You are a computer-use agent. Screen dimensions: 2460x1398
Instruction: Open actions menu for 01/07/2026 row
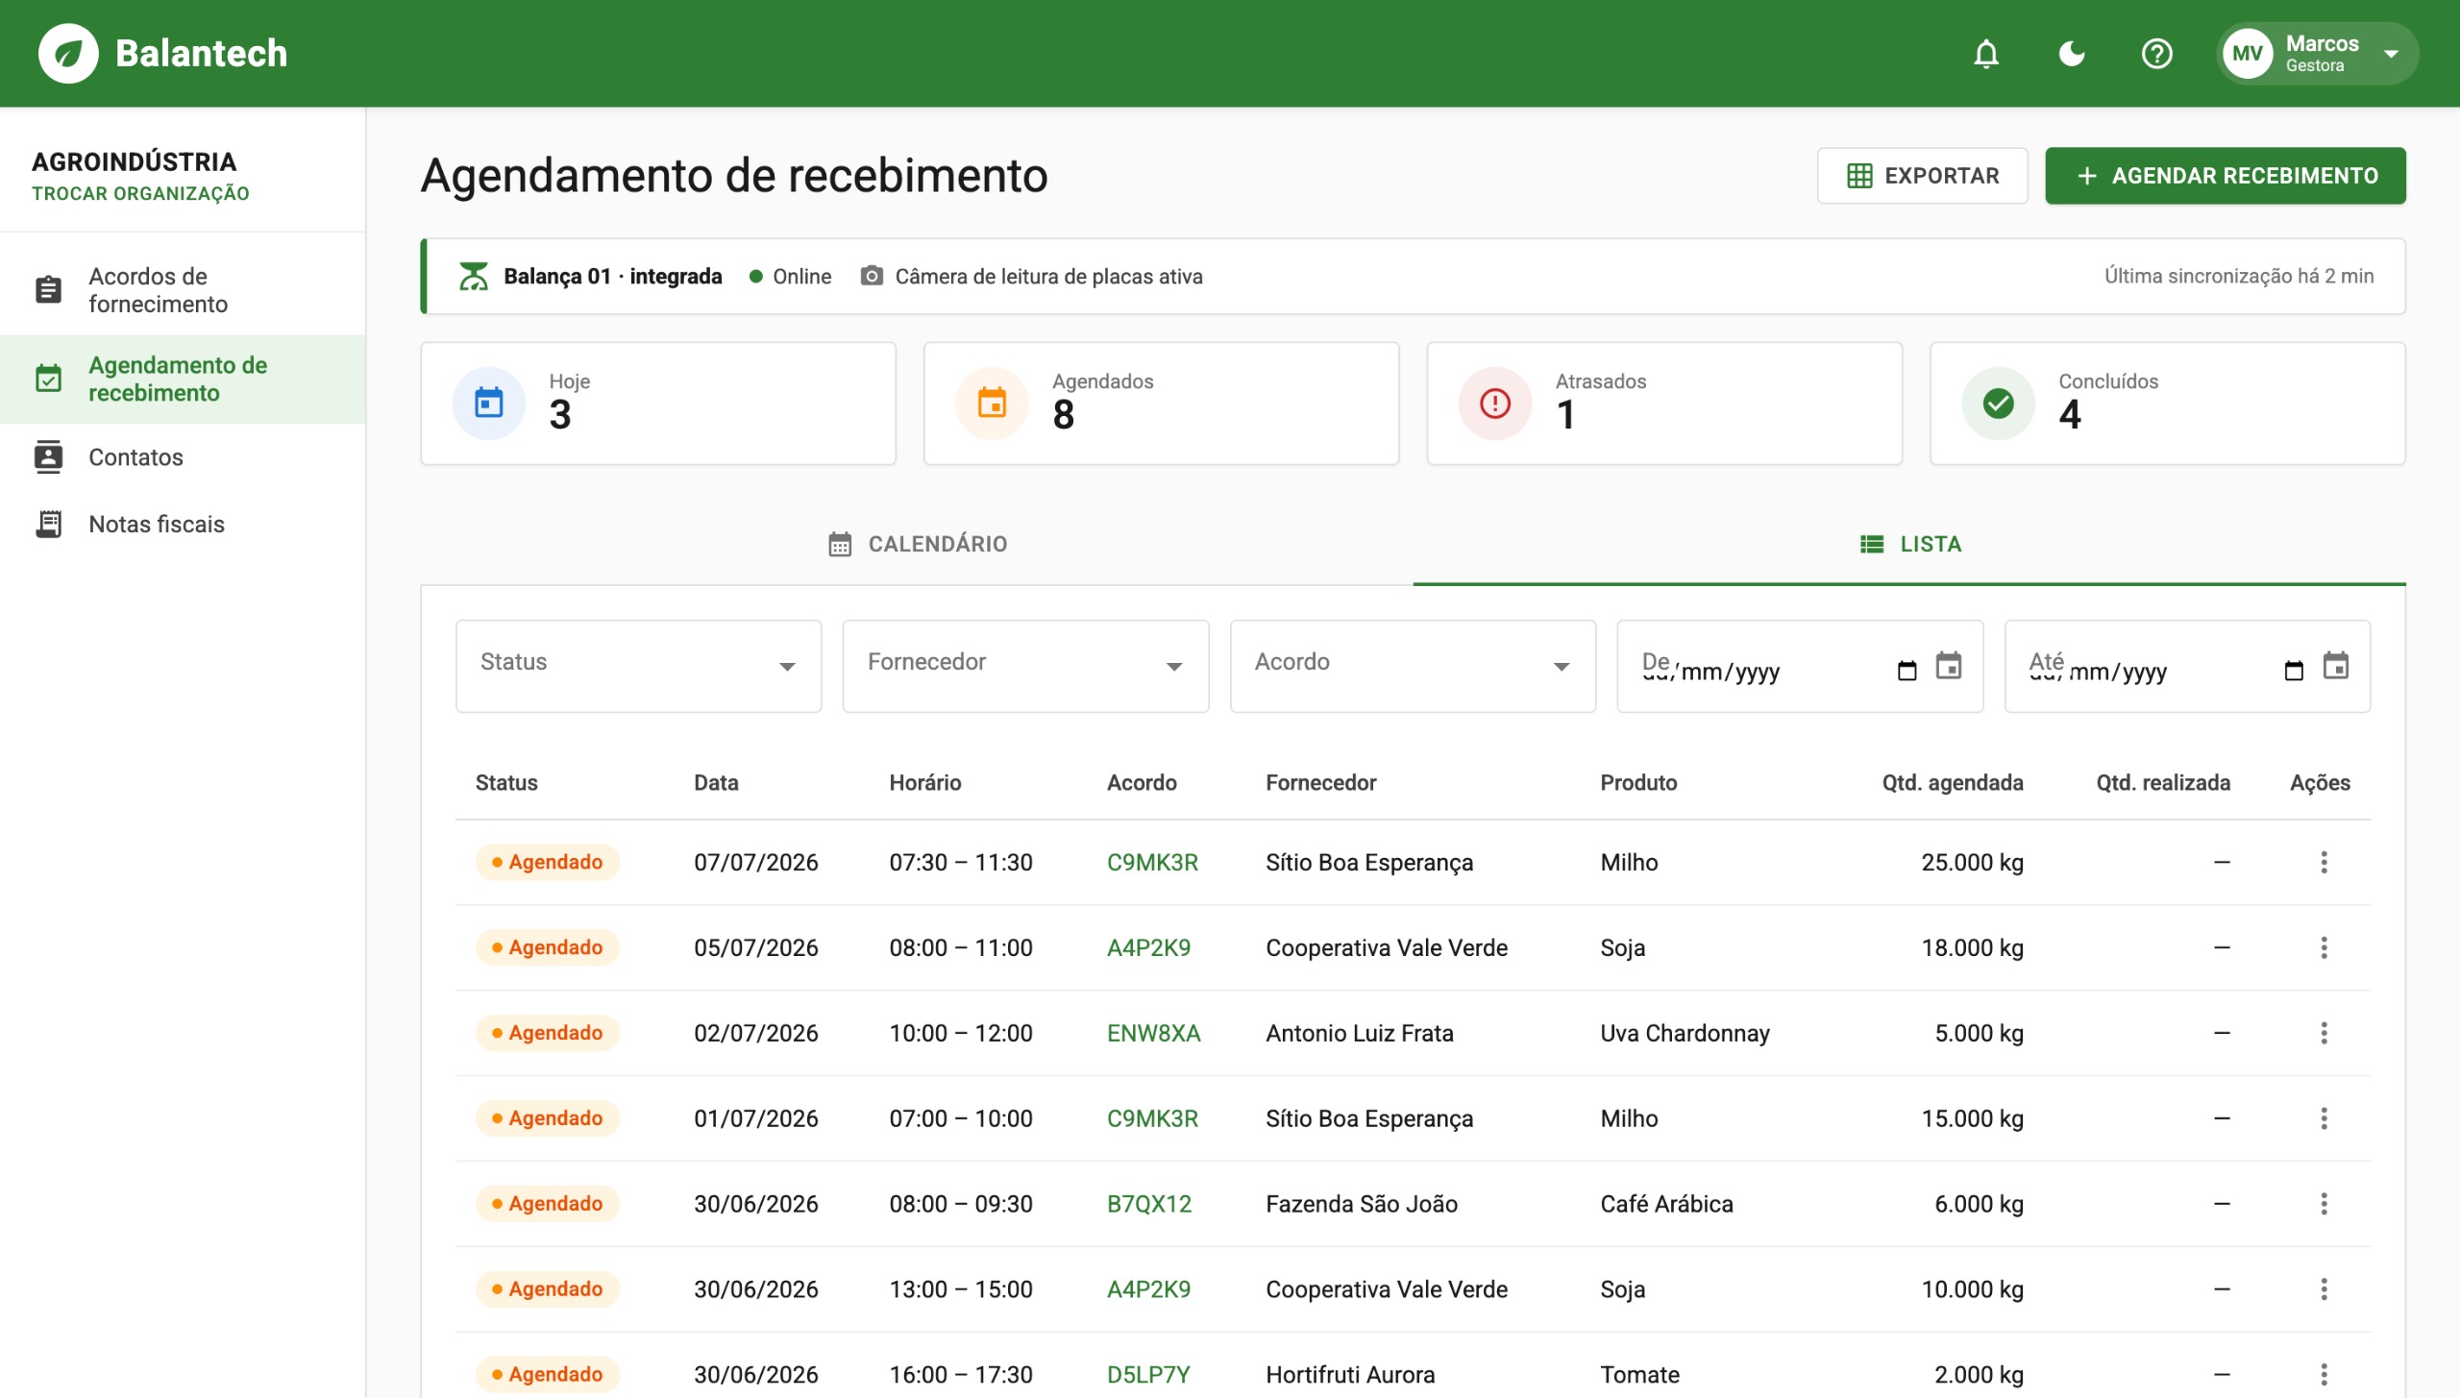coord(2324,1118)
